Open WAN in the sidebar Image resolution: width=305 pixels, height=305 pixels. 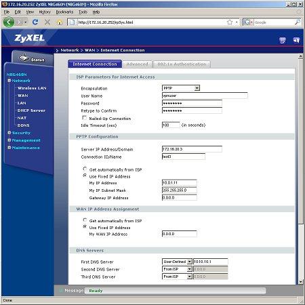[23, 96]
